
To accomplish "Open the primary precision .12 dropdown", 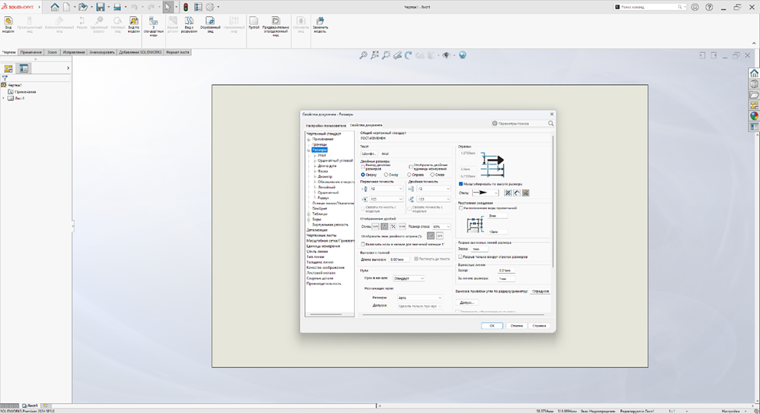I will (385, 189).
